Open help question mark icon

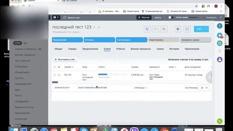tap(220, 26)
